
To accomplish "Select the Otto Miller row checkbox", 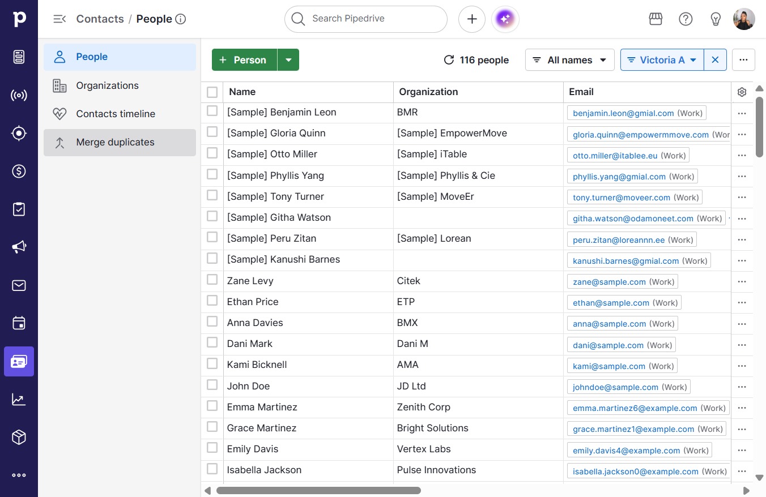I will 212,153.
